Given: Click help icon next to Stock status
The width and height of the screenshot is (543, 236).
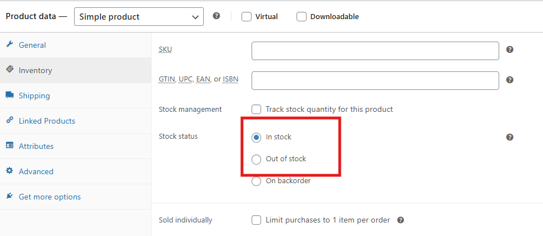Looking at the screenshot, I should [x=510, y=137].
